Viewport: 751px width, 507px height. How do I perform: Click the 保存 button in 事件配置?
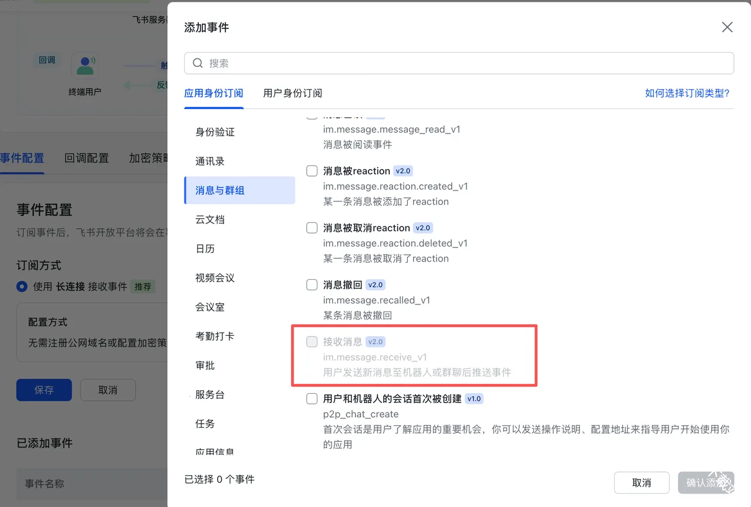43,390
